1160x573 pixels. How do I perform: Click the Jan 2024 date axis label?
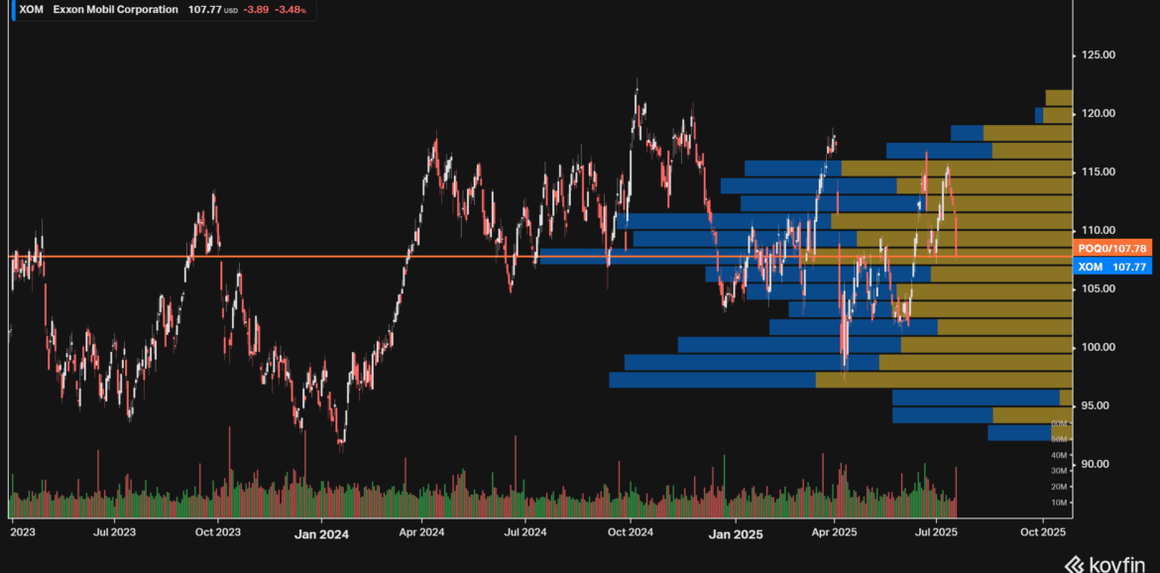(x=321, y=534)
